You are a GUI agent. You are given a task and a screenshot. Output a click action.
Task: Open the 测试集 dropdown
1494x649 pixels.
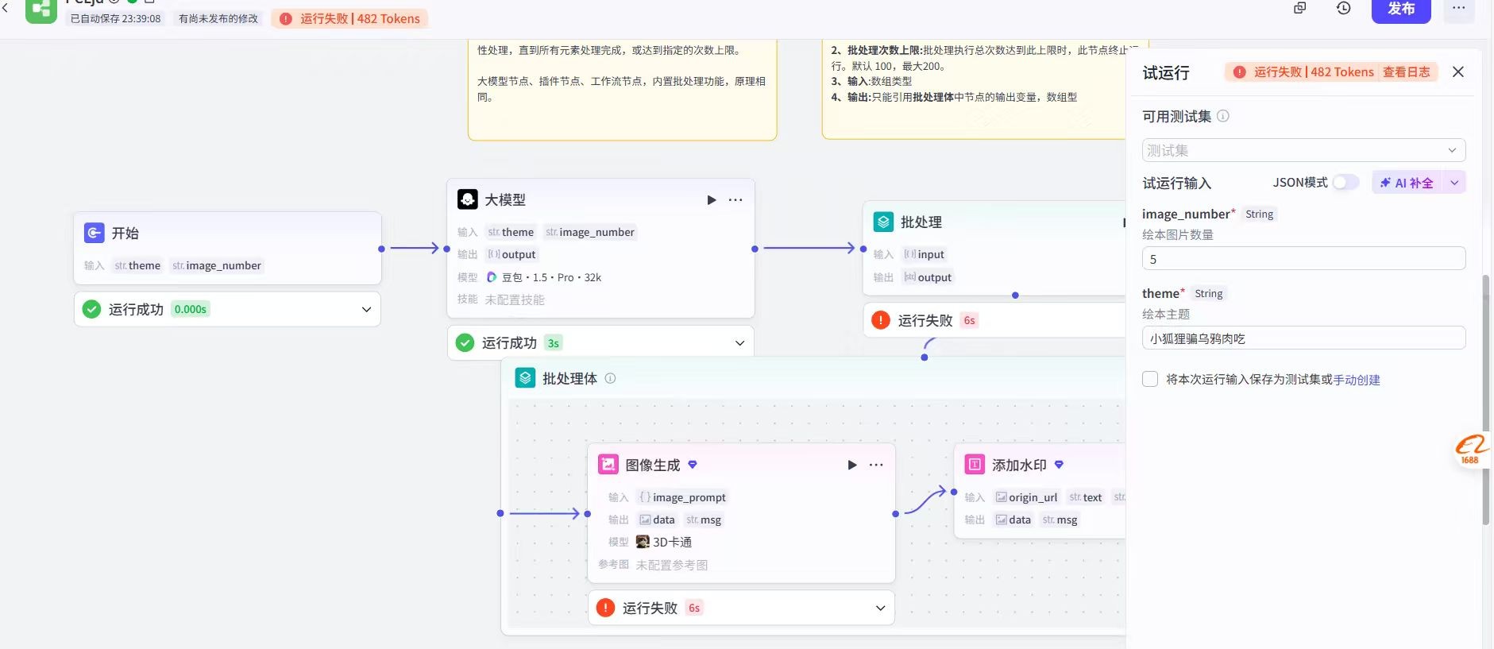pyautogui.click(x=1303, y=150)
